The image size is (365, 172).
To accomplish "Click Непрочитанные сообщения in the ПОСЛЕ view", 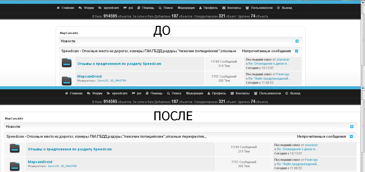I will 321,136.
